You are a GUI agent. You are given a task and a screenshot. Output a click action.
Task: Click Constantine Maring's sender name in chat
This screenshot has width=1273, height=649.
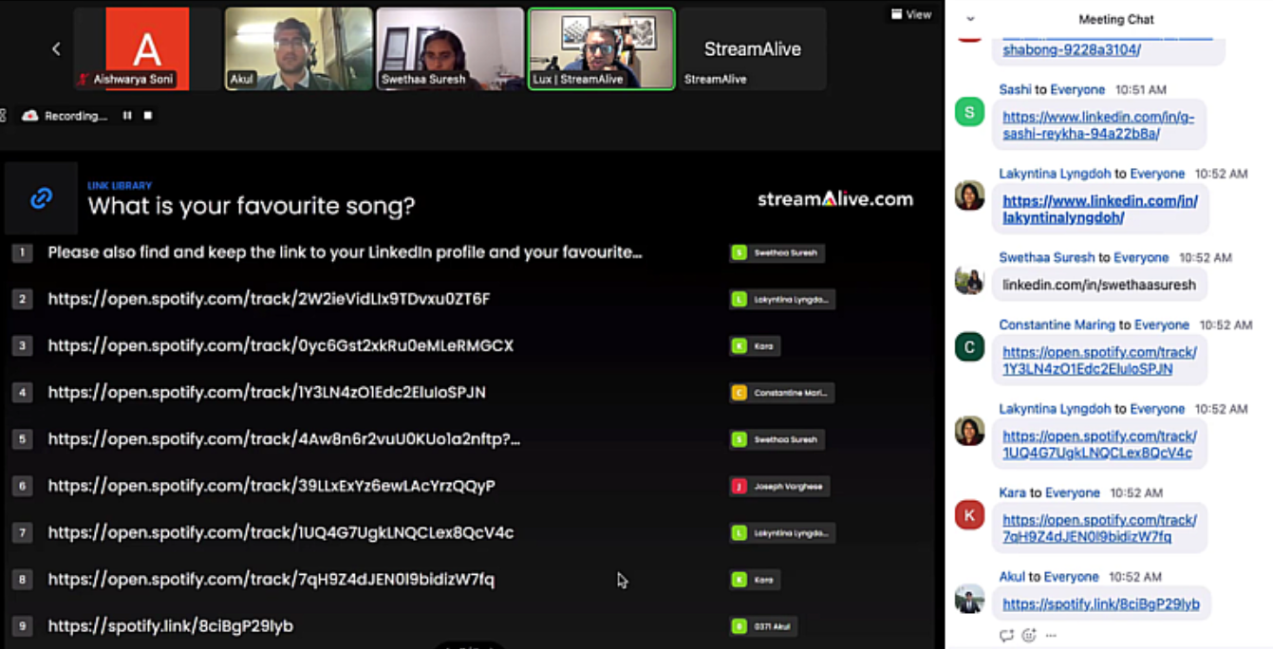[1057, 324]
